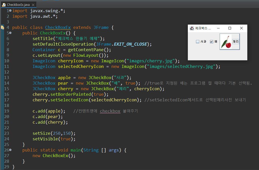Uncheck the 배 checkbox in the Swing window
259x170 pixels.
[211, 42]
